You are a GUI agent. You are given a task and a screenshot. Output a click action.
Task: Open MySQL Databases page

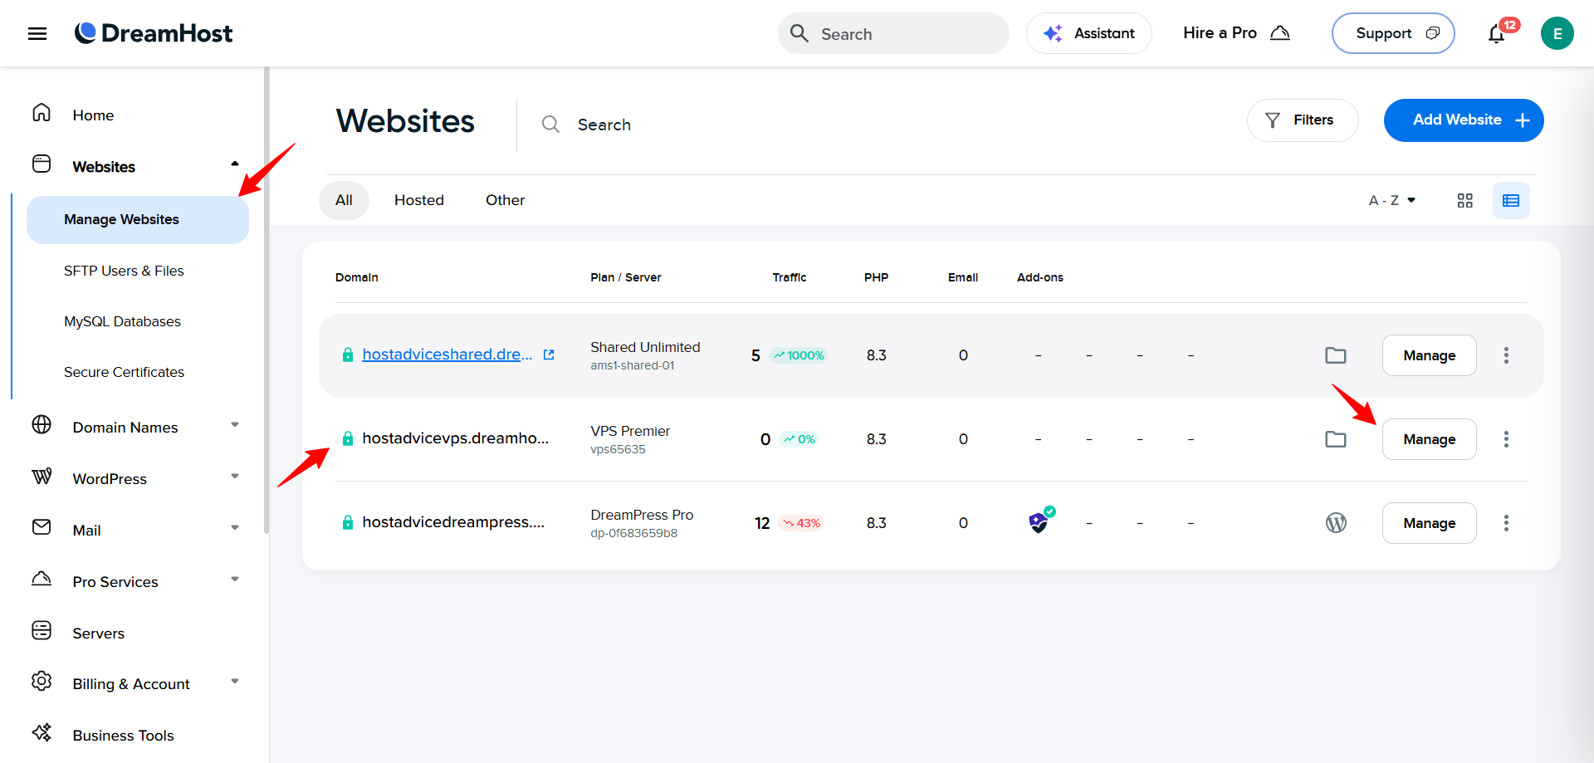[122, 321]
